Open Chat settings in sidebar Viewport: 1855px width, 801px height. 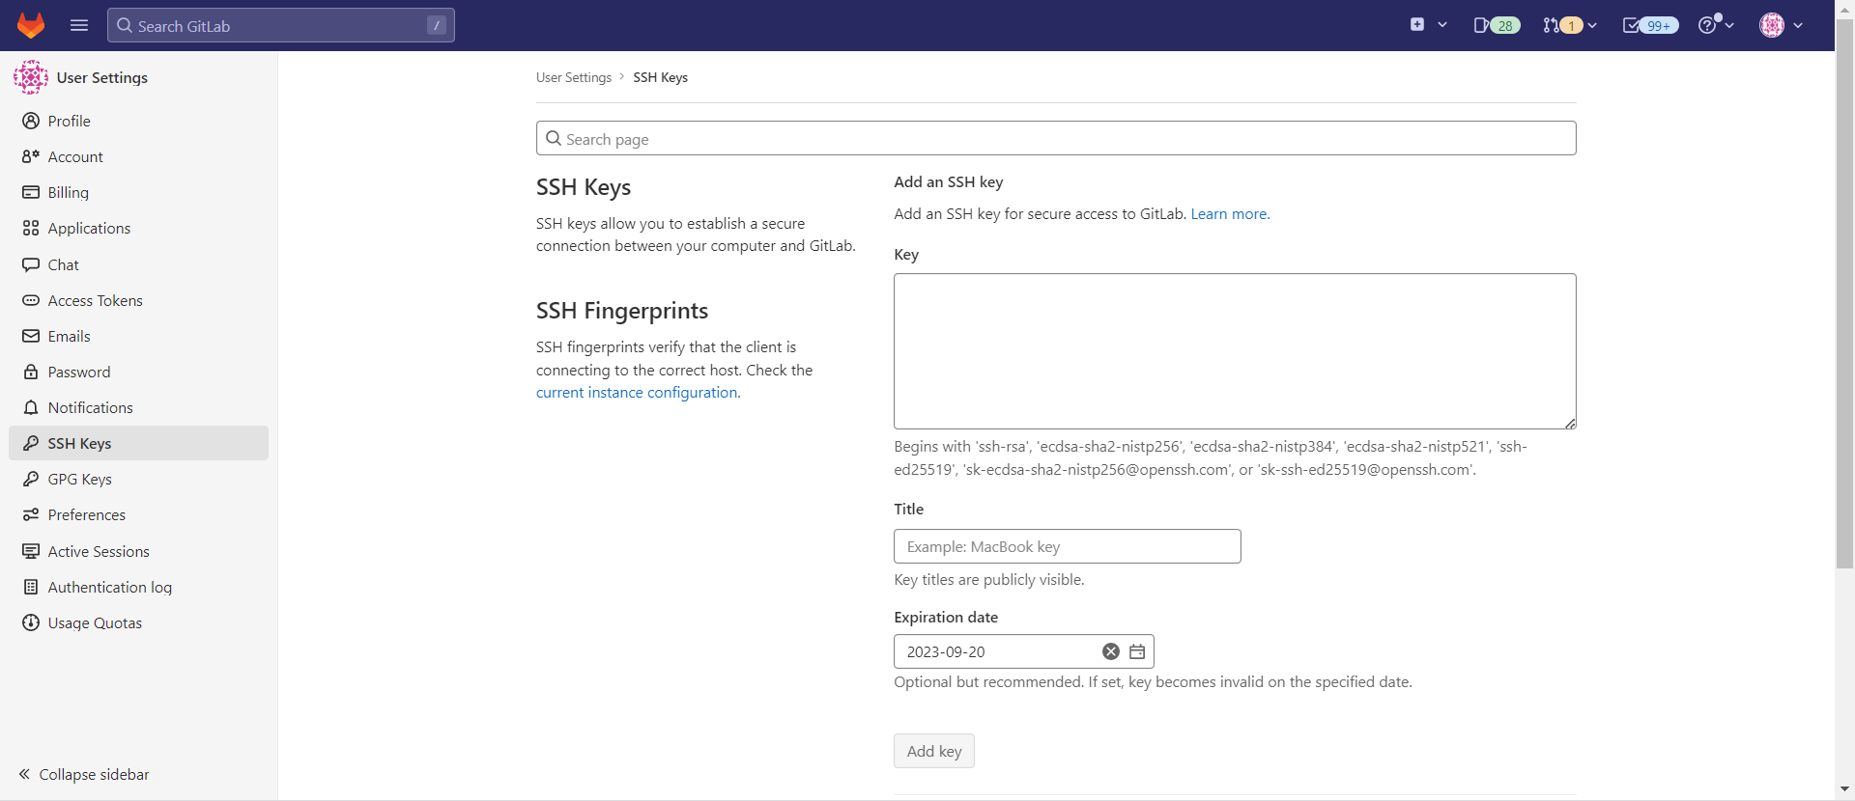pyautogui.click(x=139, y=264)
